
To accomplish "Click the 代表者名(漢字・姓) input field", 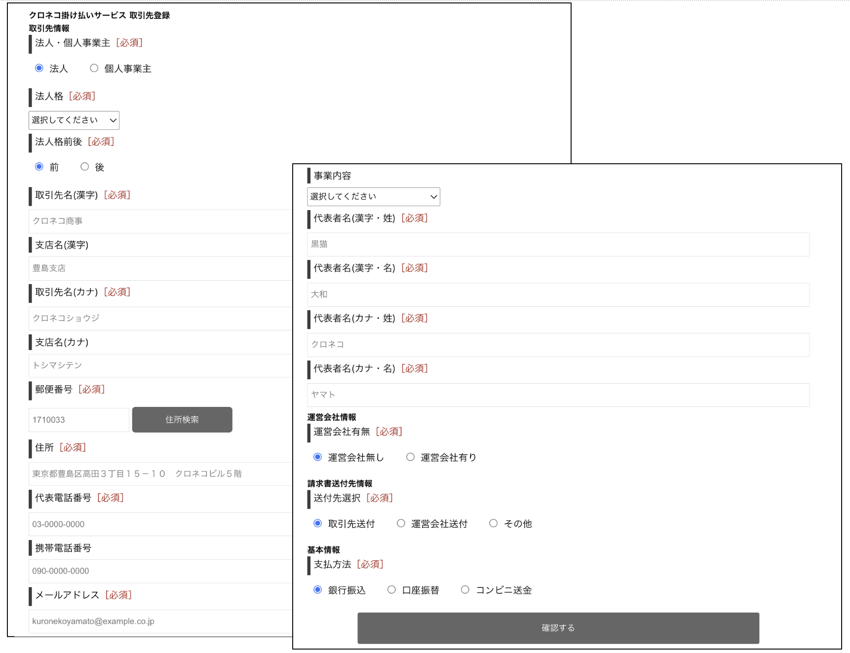I will [558, 244].
